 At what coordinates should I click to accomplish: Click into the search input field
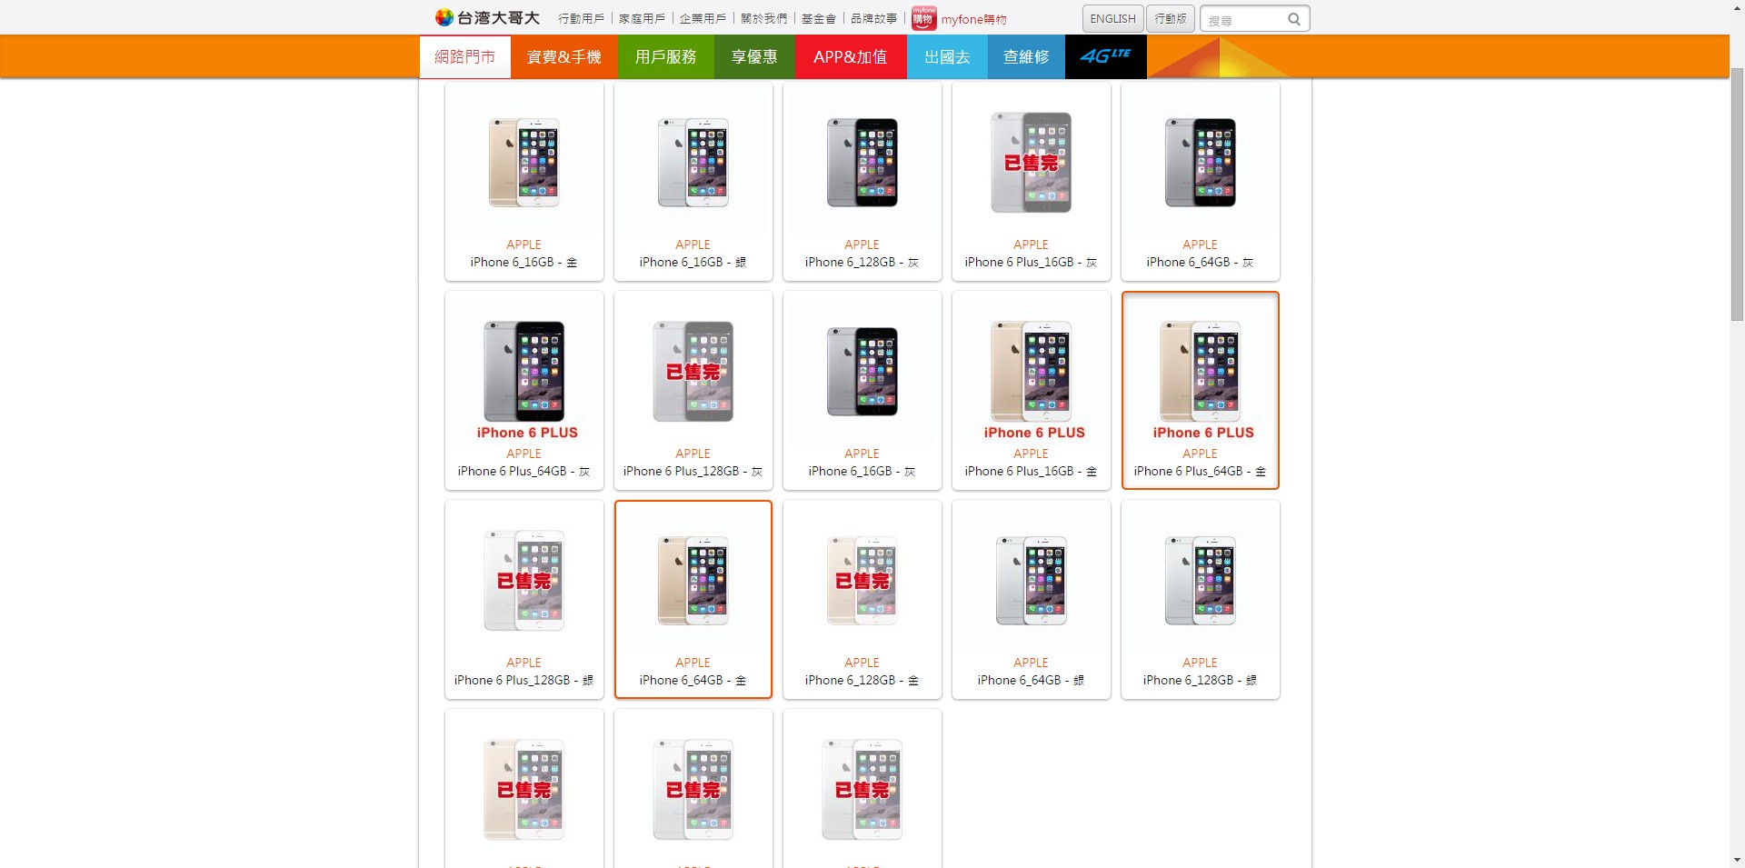pos(1245,19)
